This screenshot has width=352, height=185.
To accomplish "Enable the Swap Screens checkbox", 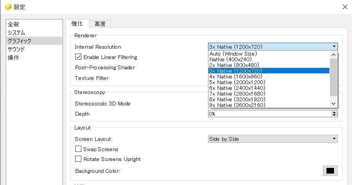I will point(79,149).
